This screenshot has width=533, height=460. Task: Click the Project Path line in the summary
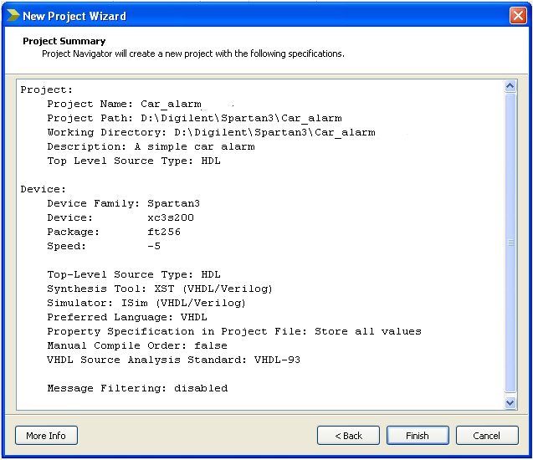[x=194, y=118]
